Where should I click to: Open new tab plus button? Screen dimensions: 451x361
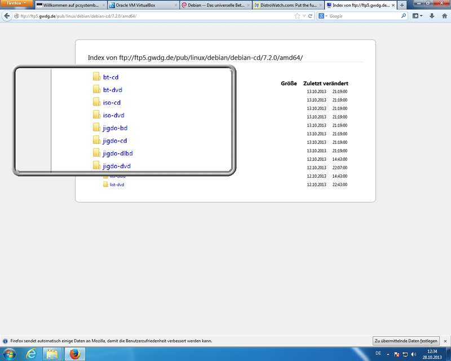point(402,5)
